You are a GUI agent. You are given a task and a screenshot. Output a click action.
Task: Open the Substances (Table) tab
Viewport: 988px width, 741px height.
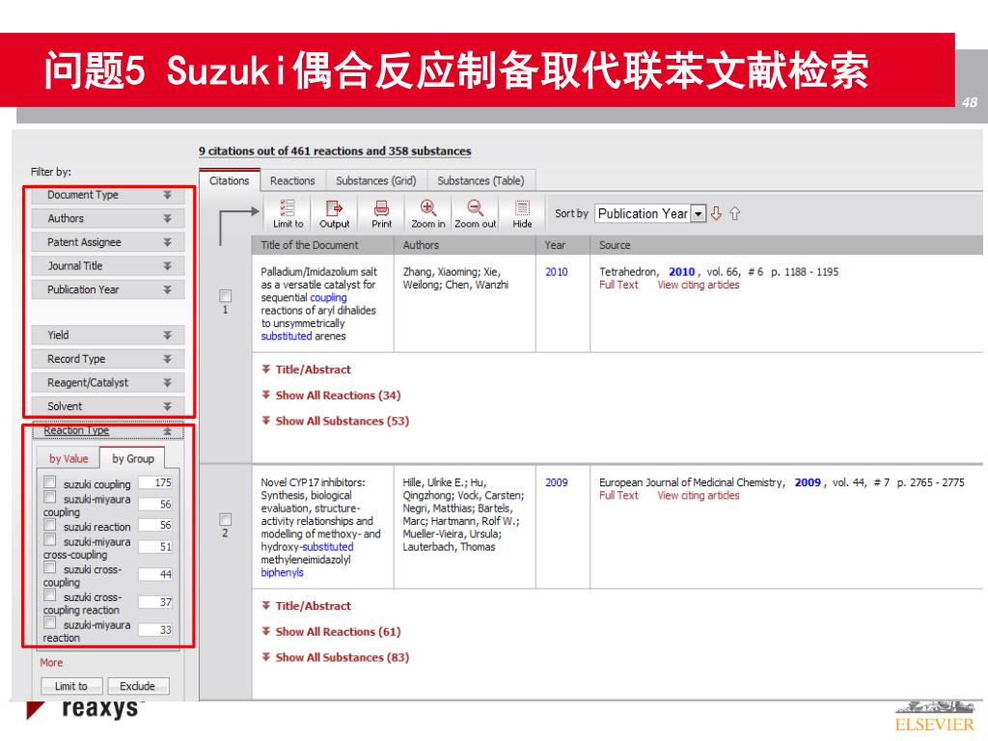point(480,180)
